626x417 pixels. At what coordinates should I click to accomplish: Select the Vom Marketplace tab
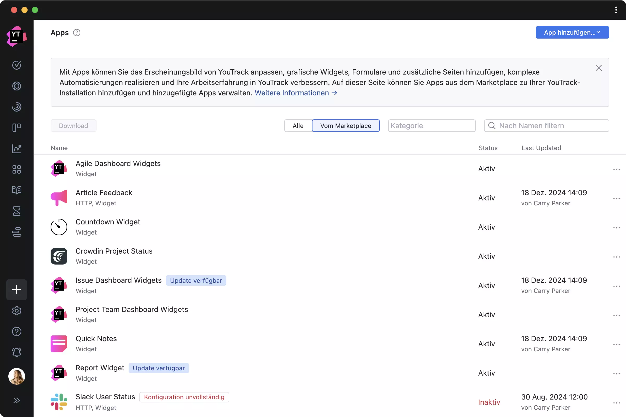[346, 126]
